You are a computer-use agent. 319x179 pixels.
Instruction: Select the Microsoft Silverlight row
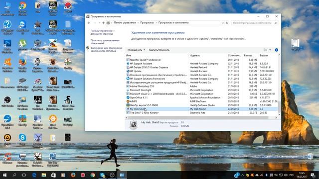(201, 90)
